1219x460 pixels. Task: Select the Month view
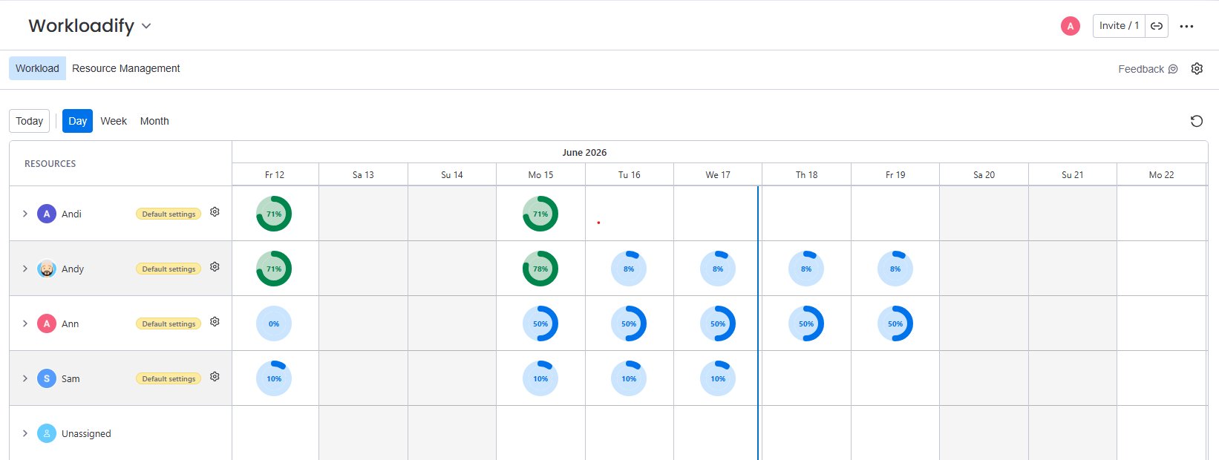coord(154,121)
